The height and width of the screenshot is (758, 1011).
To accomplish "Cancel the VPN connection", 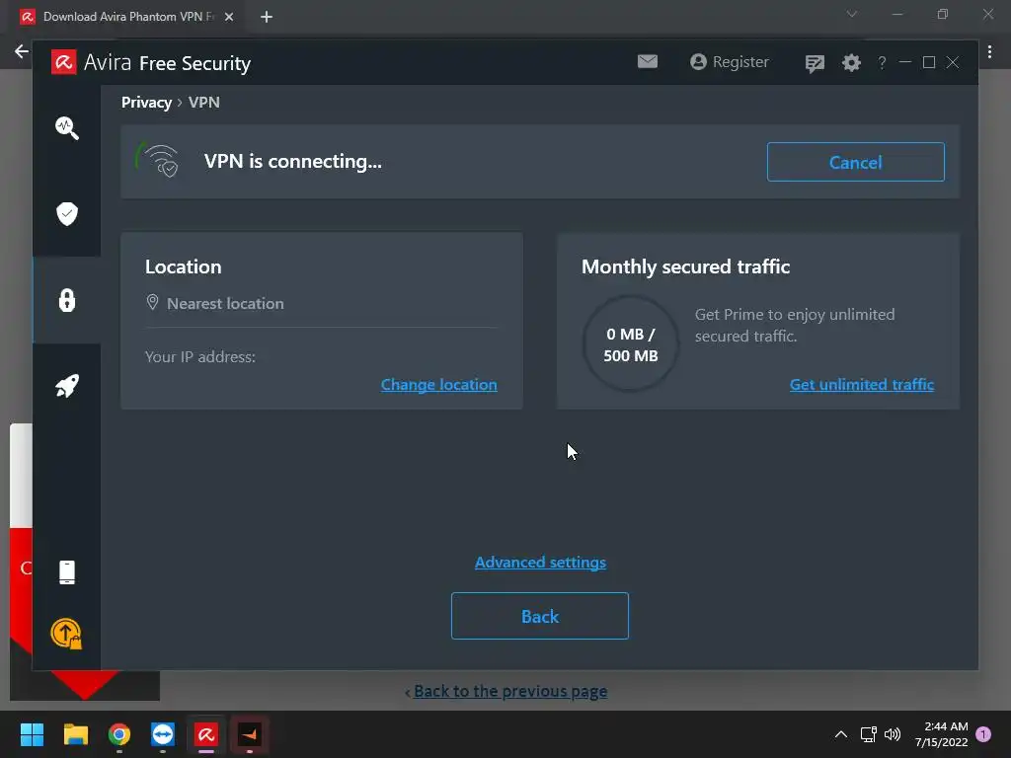I will point(856,162).
